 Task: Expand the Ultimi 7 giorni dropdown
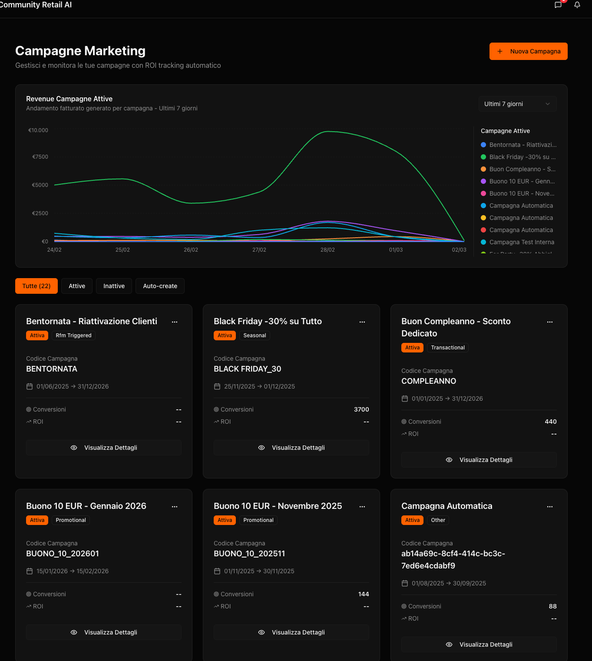coord(517,104)
